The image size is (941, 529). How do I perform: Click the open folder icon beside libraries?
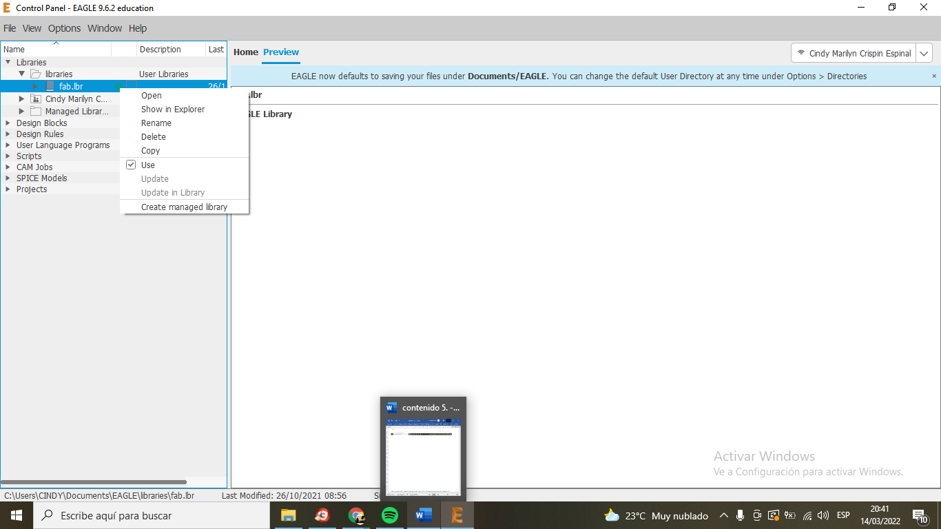click(x=36, y=74)
